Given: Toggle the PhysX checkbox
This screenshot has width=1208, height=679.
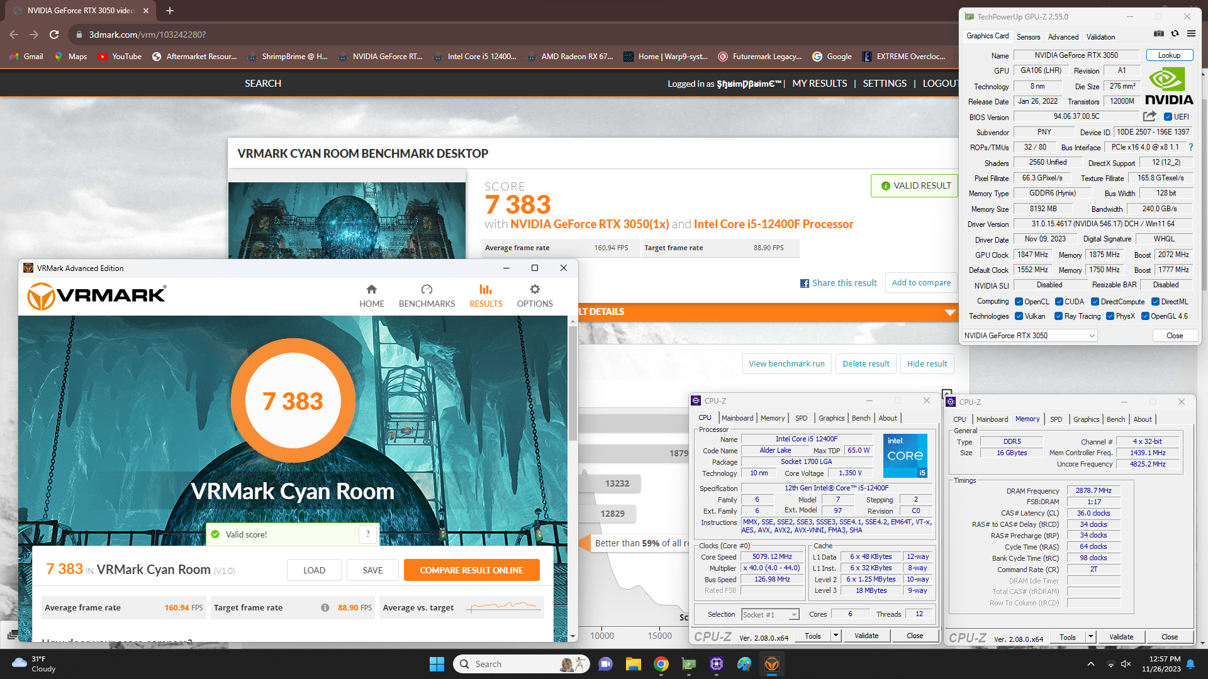Looking at the screenshot, I should click(x=1110, y=316).
